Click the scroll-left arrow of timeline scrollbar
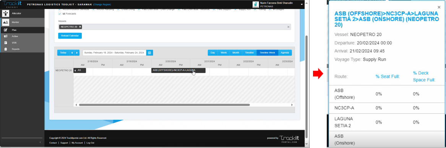The width and height of the screenshot is (446, 148). coord(76,105)
